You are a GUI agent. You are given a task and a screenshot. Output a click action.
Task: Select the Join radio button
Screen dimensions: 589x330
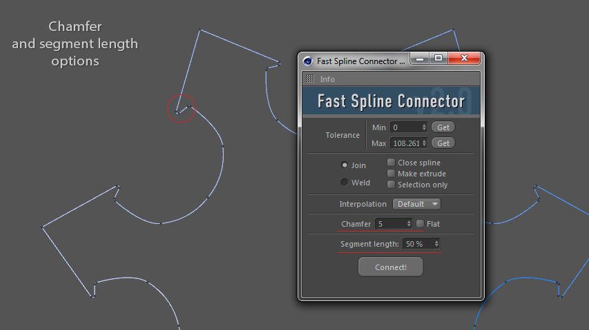tap(344, 165)
